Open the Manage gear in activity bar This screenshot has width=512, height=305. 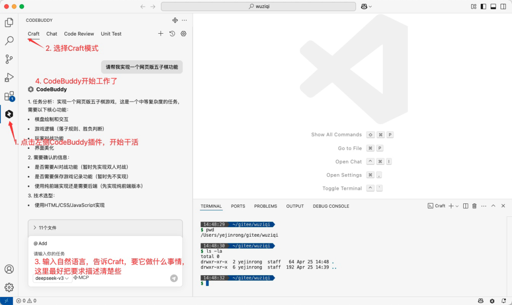coord(9,287)
